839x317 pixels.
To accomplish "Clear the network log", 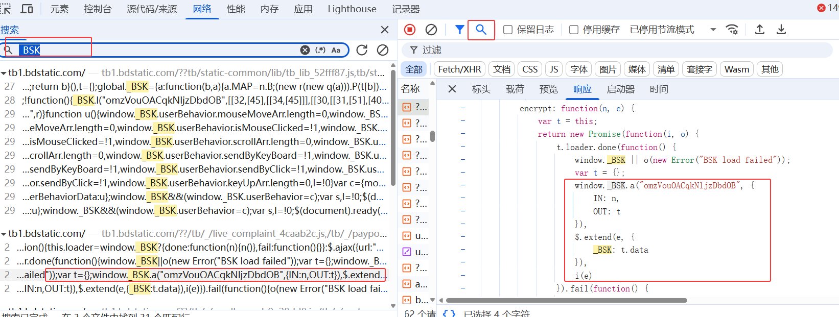I will tap(431, 30).
